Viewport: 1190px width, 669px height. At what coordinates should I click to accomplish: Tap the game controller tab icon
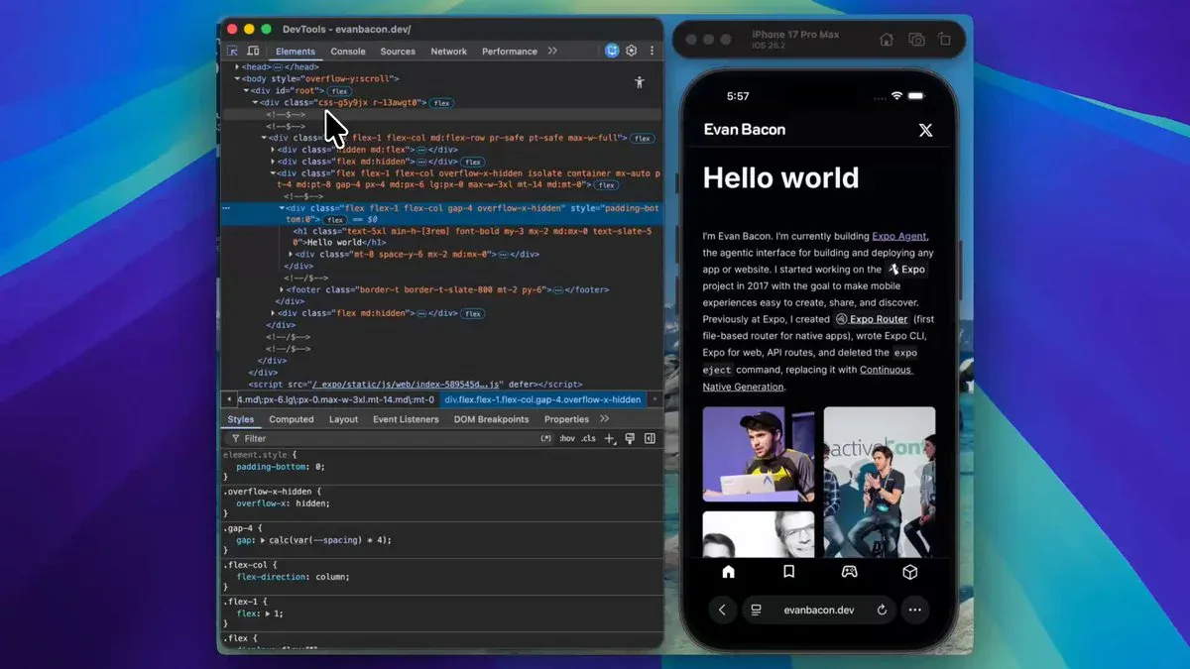pos(850,572)
